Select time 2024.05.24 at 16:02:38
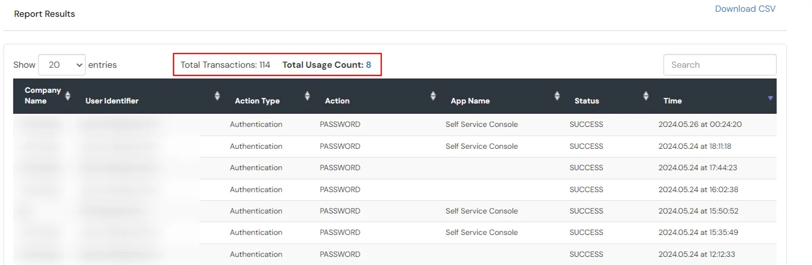Screen dimensions: 812x265 [x=698, y=190]
